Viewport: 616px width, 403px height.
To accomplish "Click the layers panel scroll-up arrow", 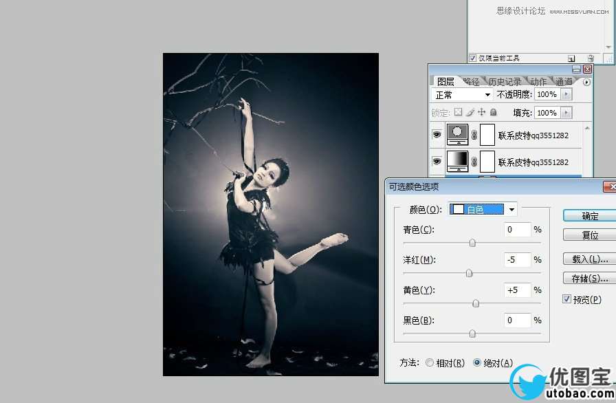I will (587, 128).
